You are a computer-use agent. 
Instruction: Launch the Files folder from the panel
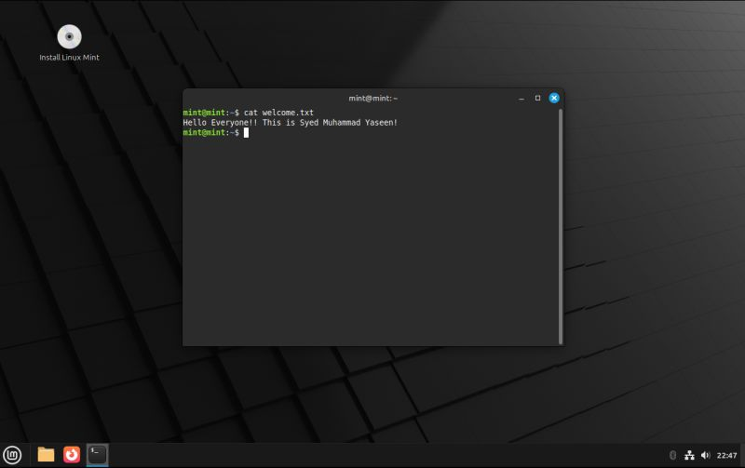click(46, 455)
